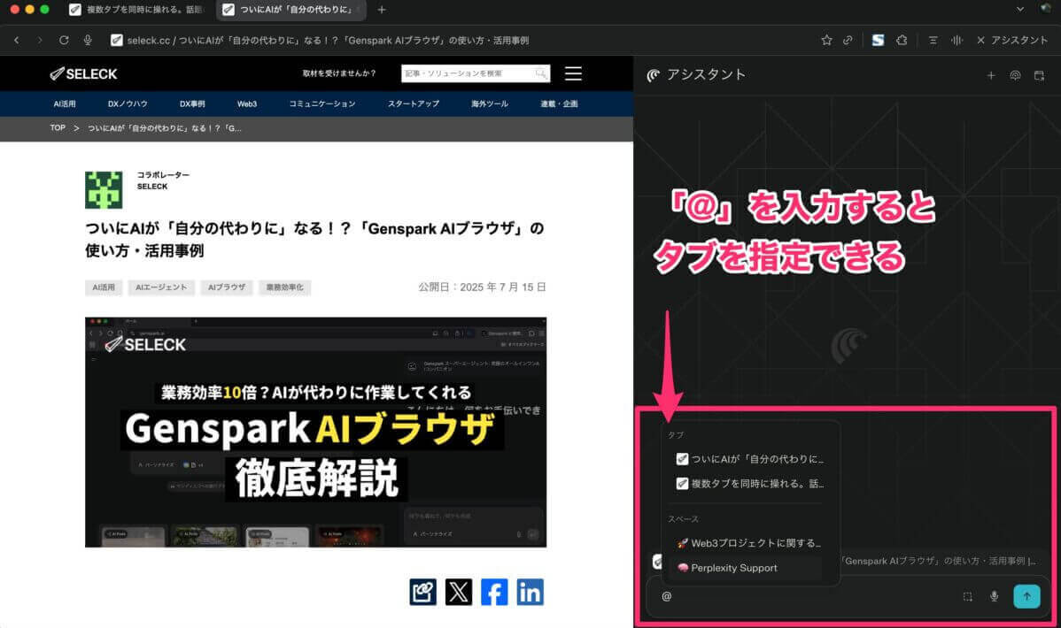Image resolution: width=1061 pixels, height=628 pixels.
Task: Reload the page with refresh icon
Action: 64,41
